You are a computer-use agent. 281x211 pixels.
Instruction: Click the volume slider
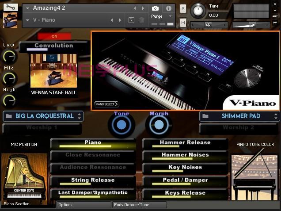click(251, 25)
